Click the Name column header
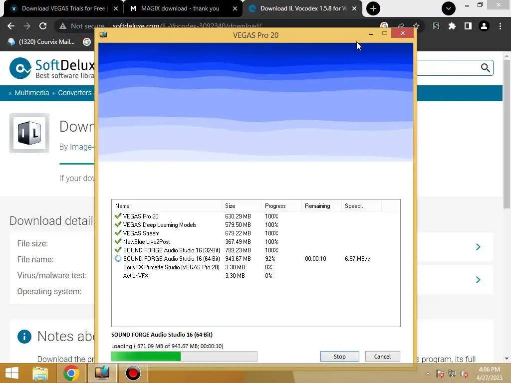 tap(167, 206)
